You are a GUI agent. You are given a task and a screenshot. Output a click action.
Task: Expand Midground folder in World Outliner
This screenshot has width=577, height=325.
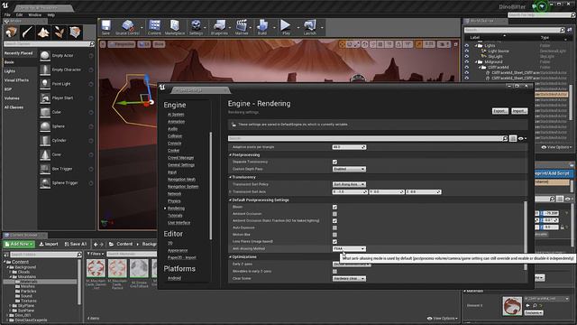coord(476,62)
